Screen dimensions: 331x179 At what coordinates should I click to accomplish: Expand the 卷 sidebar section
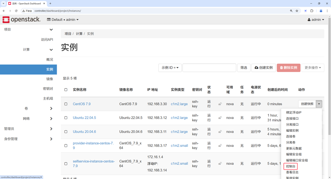click(51, 109)
